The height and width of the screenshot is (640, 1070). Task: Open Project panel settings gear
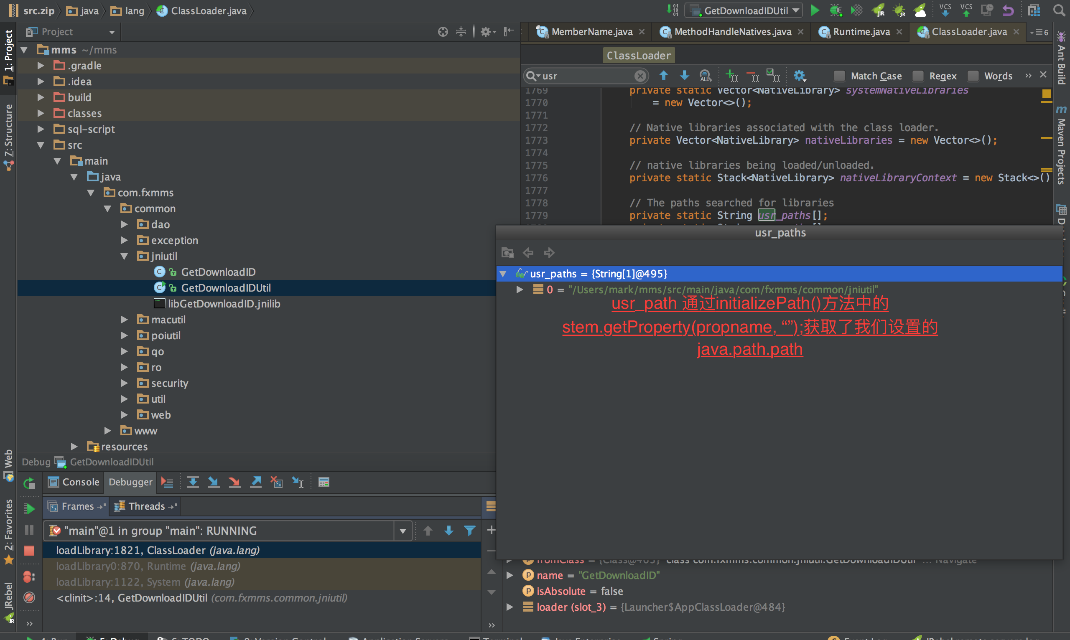[487, 31]
